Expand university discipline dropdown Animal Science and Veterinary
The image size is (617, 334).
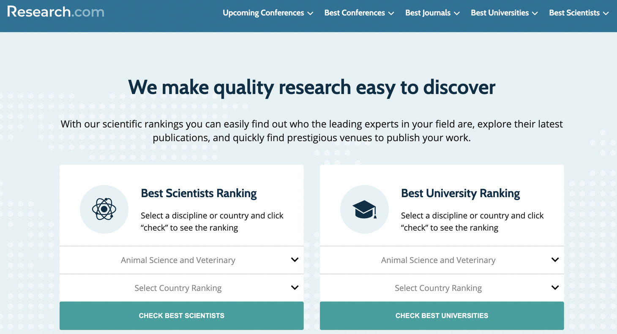[x=442, y=260]
